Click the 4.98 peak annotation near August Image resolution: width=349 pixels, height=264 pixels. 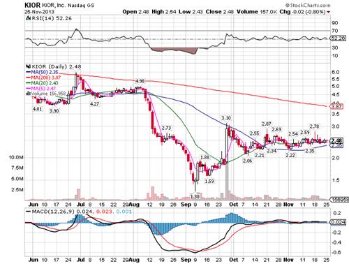(140, 81)
